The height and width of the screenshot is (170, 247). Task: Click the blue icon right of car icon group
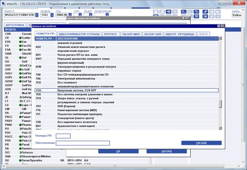(184, 12)
